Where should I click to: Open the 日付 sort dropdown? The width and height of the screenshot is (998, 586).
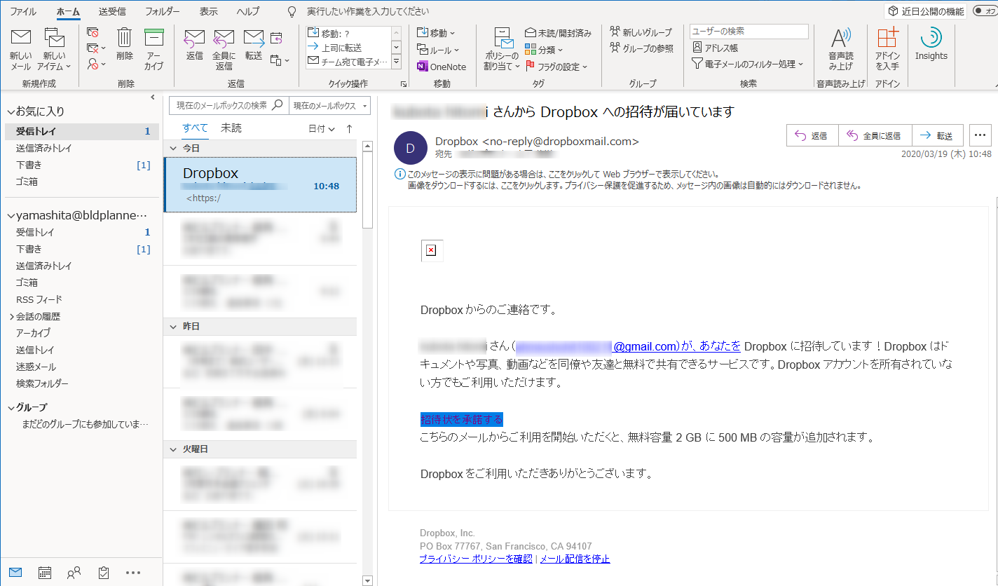click(322, 129)
